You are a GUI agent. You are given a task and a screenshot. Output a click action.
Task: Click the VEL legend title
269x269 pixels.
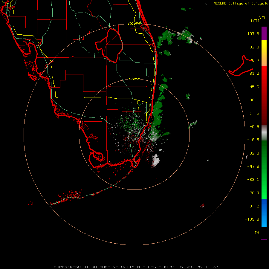(262, 18)
